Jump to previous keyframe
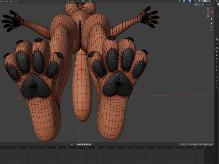This screenshot has height=164, width=219. click(80, 144)
